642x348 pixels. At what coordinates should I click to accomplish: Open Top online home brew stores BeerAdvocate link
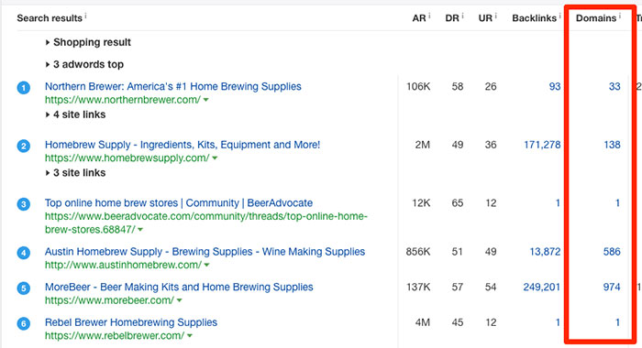point(179,203)
